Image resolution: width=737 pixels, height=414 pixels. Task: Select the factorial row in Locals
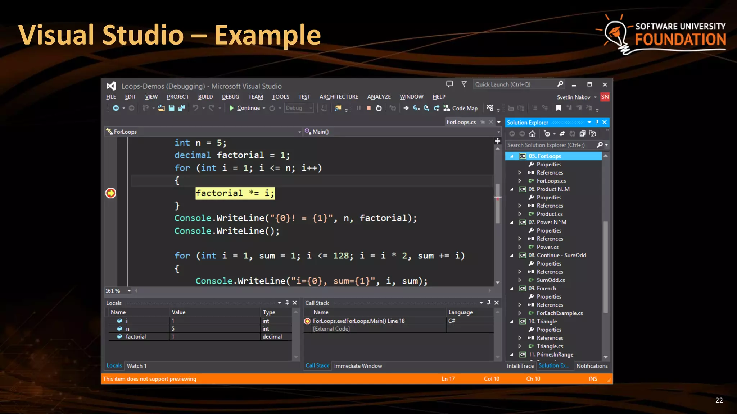(x=200, y=337)
